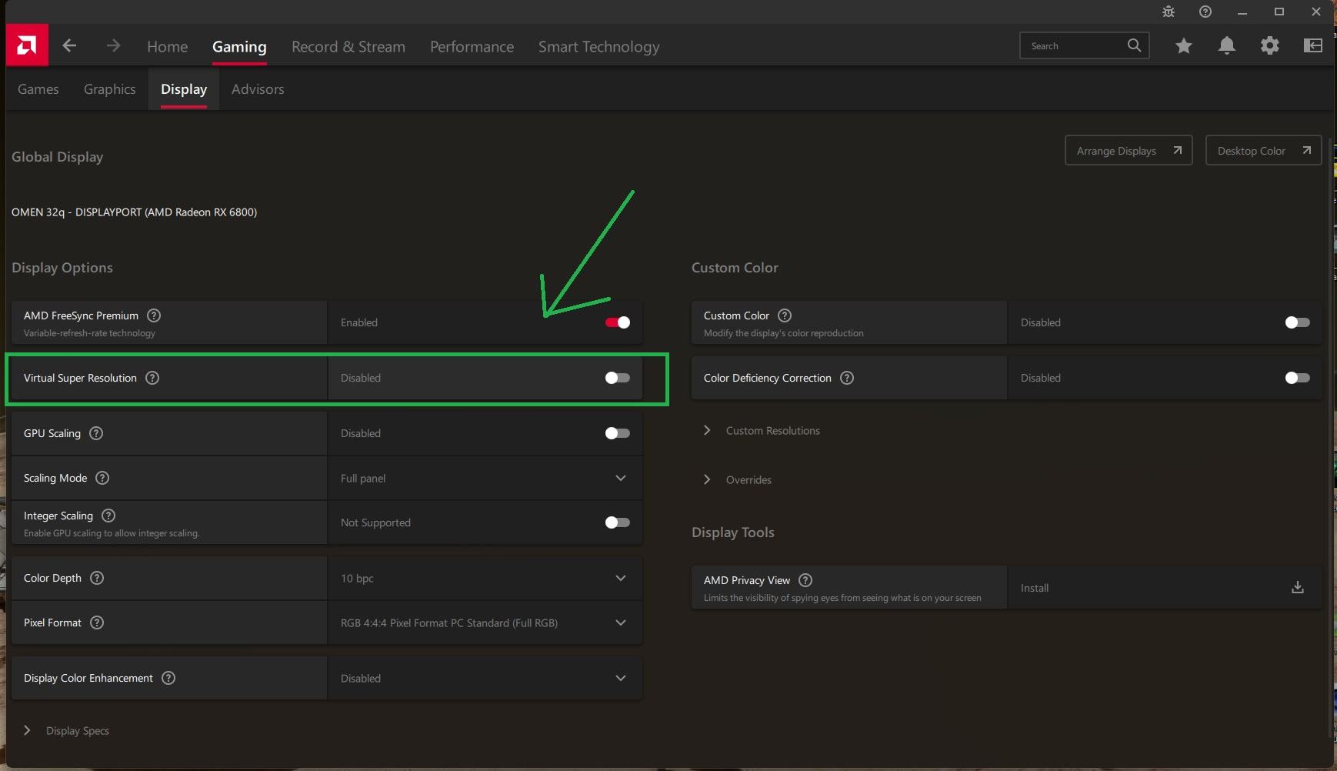
Task: Click Install for AMD Privacy View
Action: click(x=1035, y=588)
